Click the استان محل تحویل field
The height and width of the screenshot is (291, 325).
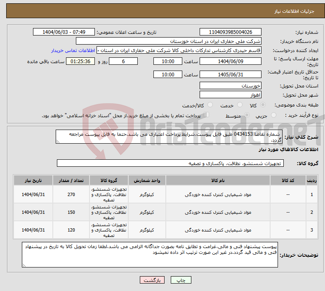pyautogui.click(x=230, y=85)
